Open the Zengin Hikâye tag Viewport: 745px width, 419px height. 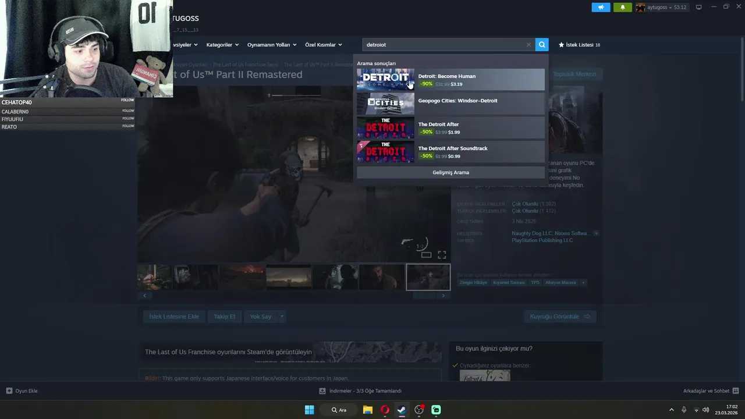(x=473, y=283)
